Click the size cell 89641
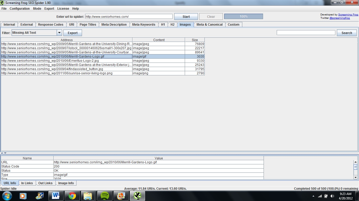 [x=195, y=52]
